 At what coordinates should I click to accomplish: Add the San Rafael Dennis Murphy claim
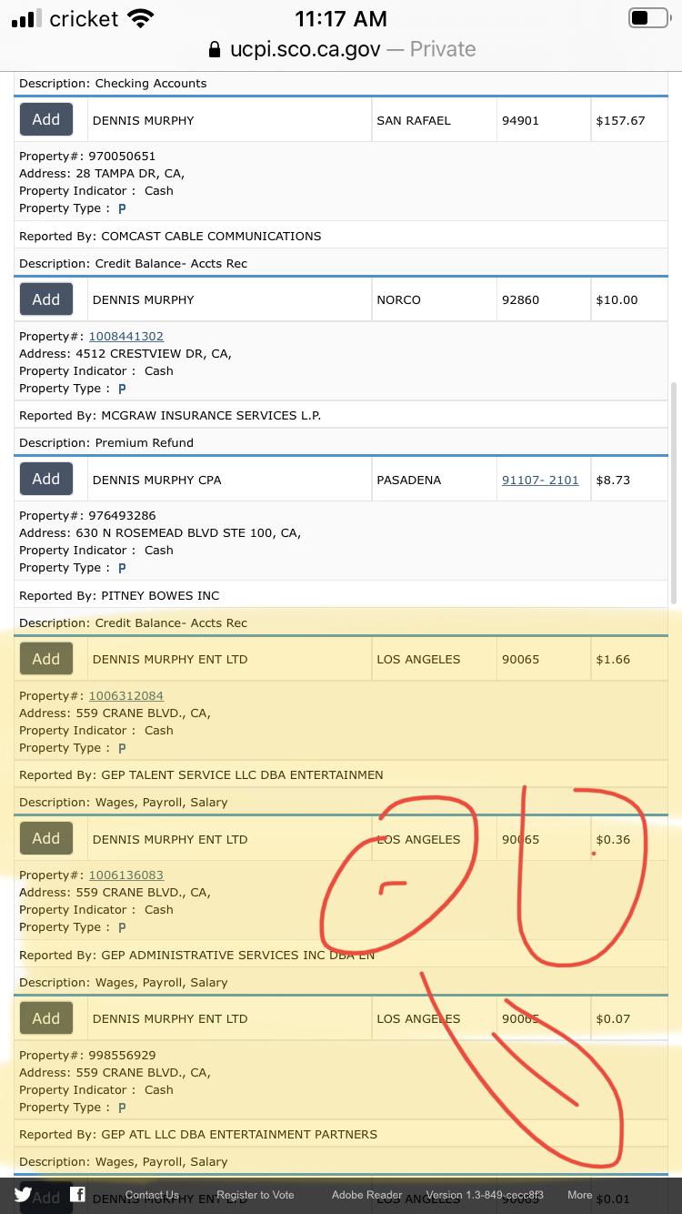(x=46, y=119)
